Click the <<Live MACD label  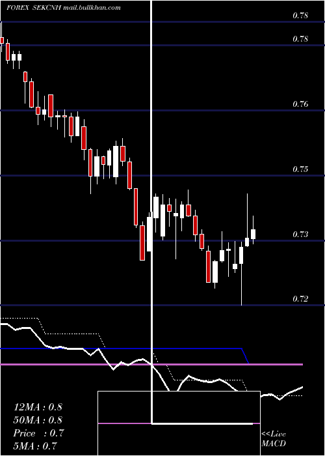pos(274,439)
